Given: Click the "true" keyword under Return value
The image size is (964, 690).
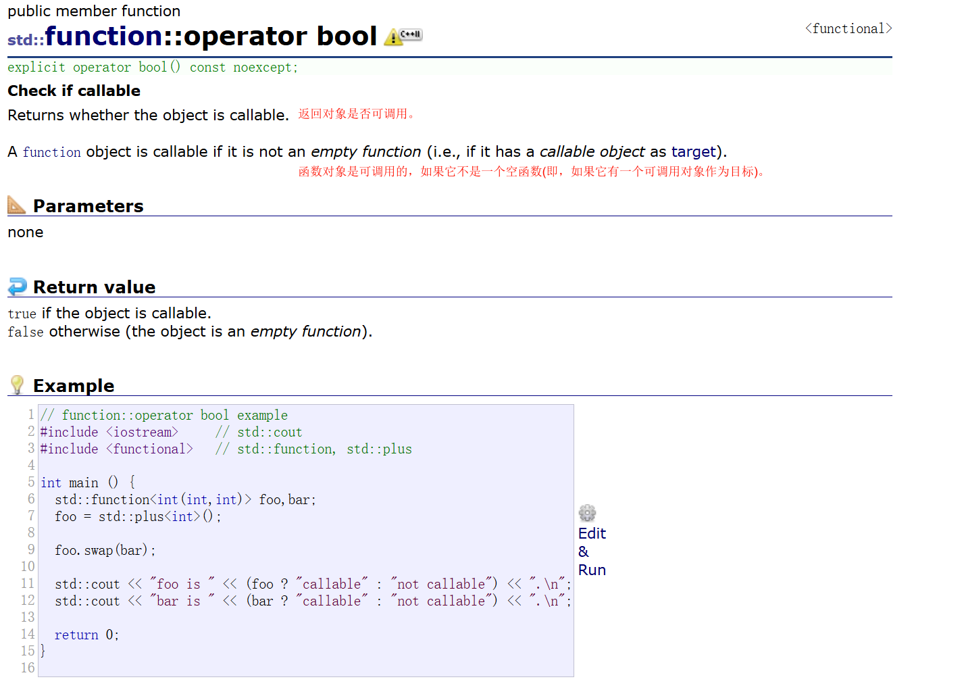Looking at the screenshot, I should coord(21,313).
